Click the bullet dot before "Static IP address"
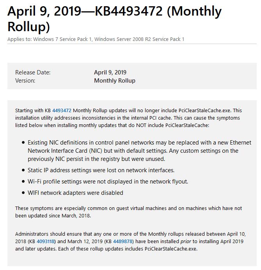This screenshot has width=261, height=270. click(x=23, y=170)
